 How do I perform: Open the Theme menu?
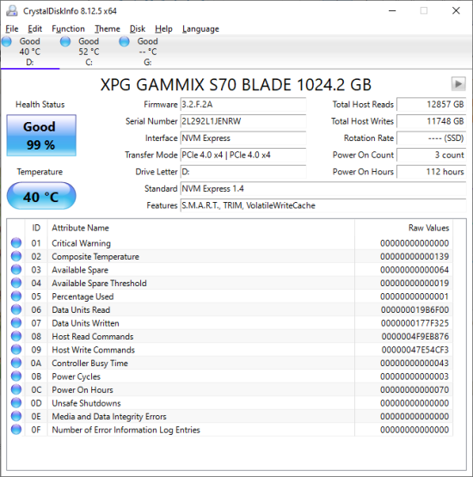coord(107,29)
